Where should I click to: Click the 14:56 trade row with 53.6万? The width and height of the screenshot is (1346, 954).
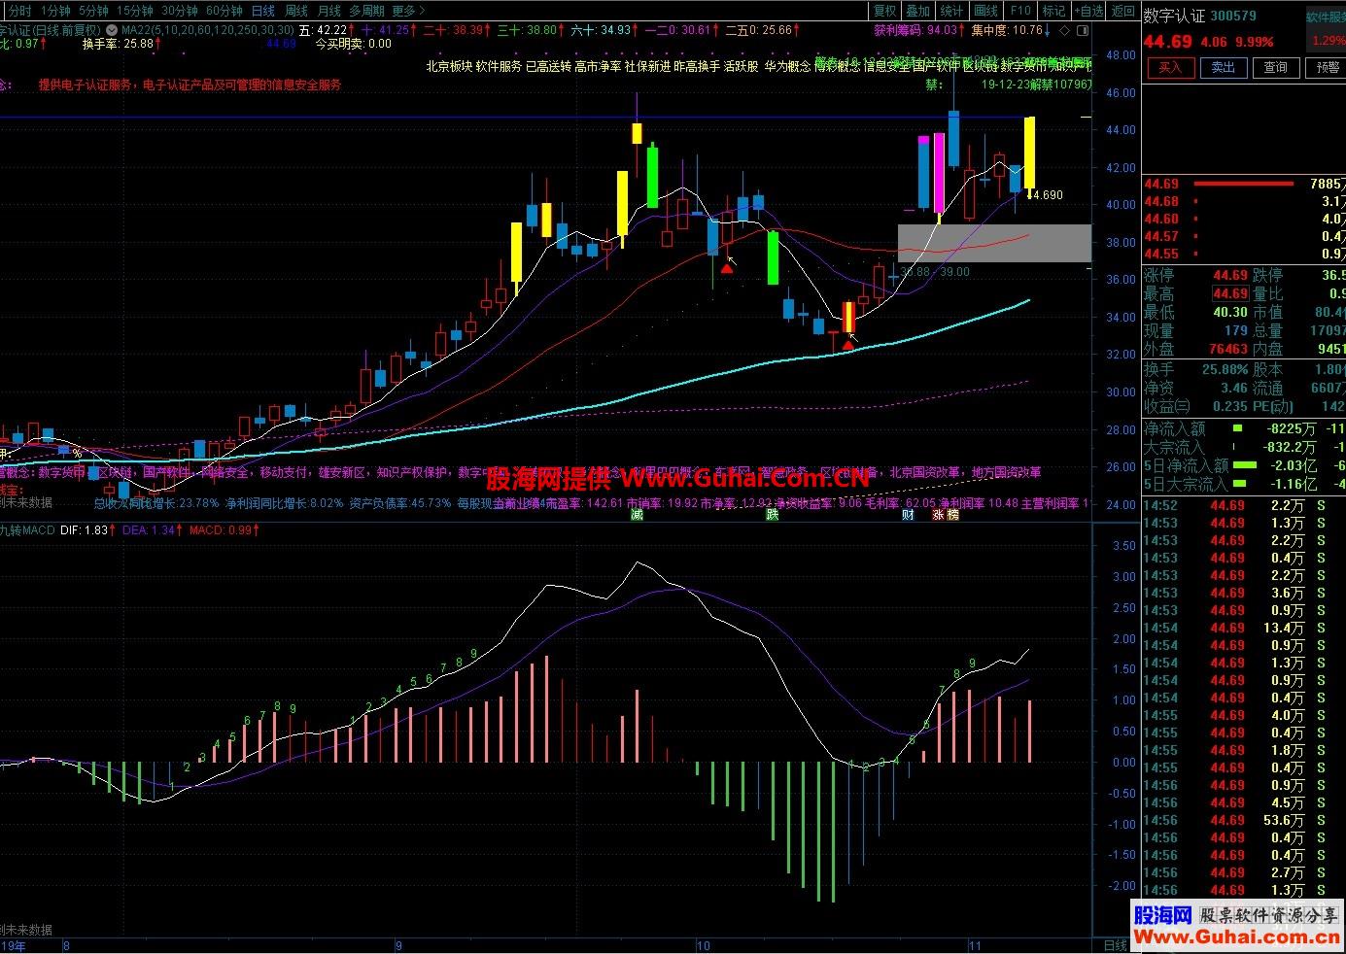pos(1244,820)
